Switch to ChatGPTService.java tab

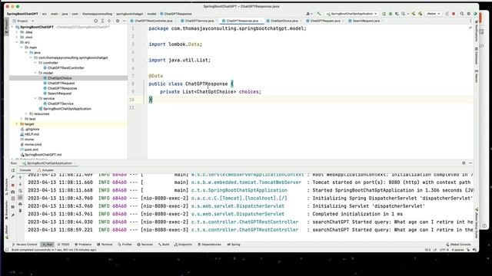(199, 21)
